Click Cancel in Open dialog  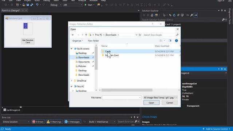click(x=170, y=103)
